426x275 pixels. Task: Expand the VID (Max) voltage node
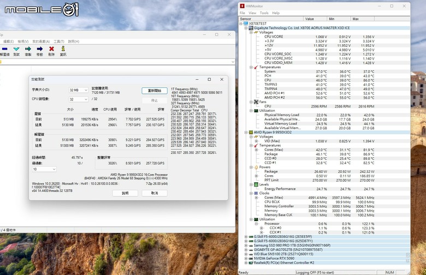pos(256,141)
